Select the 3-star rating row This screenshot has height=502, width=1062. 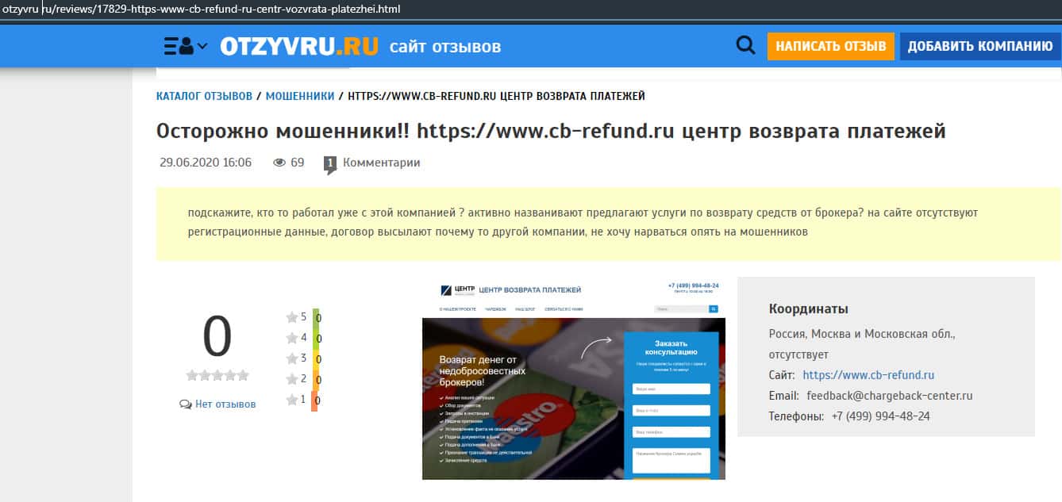[302, 358]
